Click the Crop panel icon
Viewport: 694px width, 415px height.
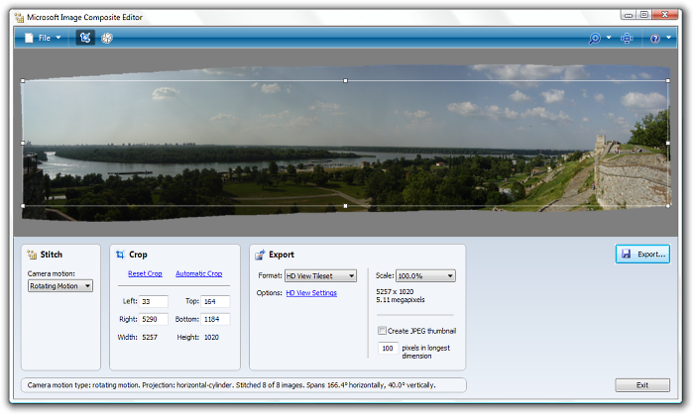click(120, 255)
